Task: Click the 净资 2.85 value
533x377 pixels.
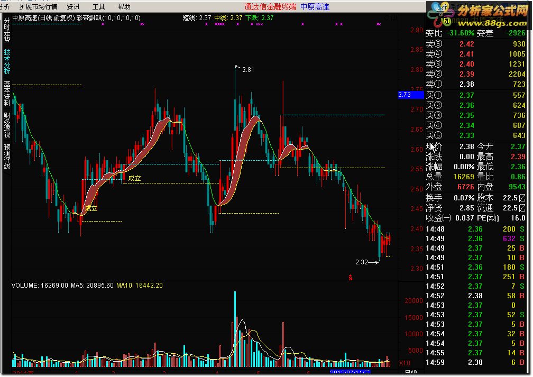Action: pos(467,208)
